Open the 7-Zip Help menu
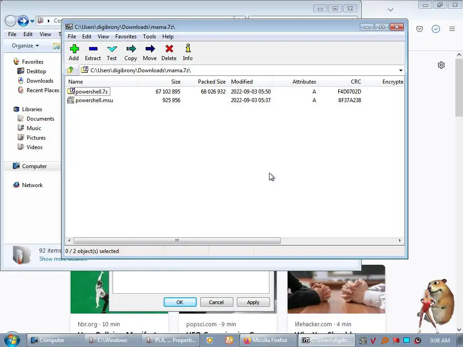Image resolution: width=463 pixels, height=347 pixels. 168,37
